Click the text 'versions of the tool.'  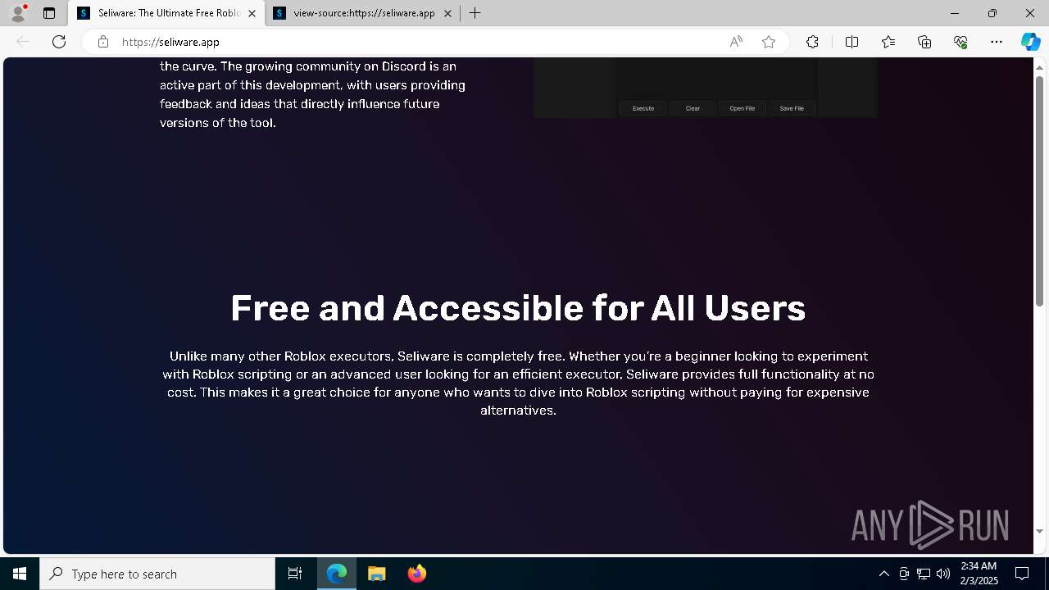[x=217, y=123]
